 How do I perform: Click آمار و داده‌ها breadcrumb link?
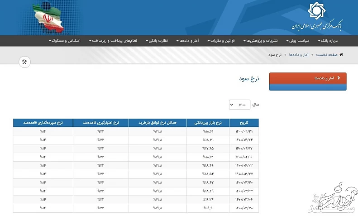pos(299,54)
